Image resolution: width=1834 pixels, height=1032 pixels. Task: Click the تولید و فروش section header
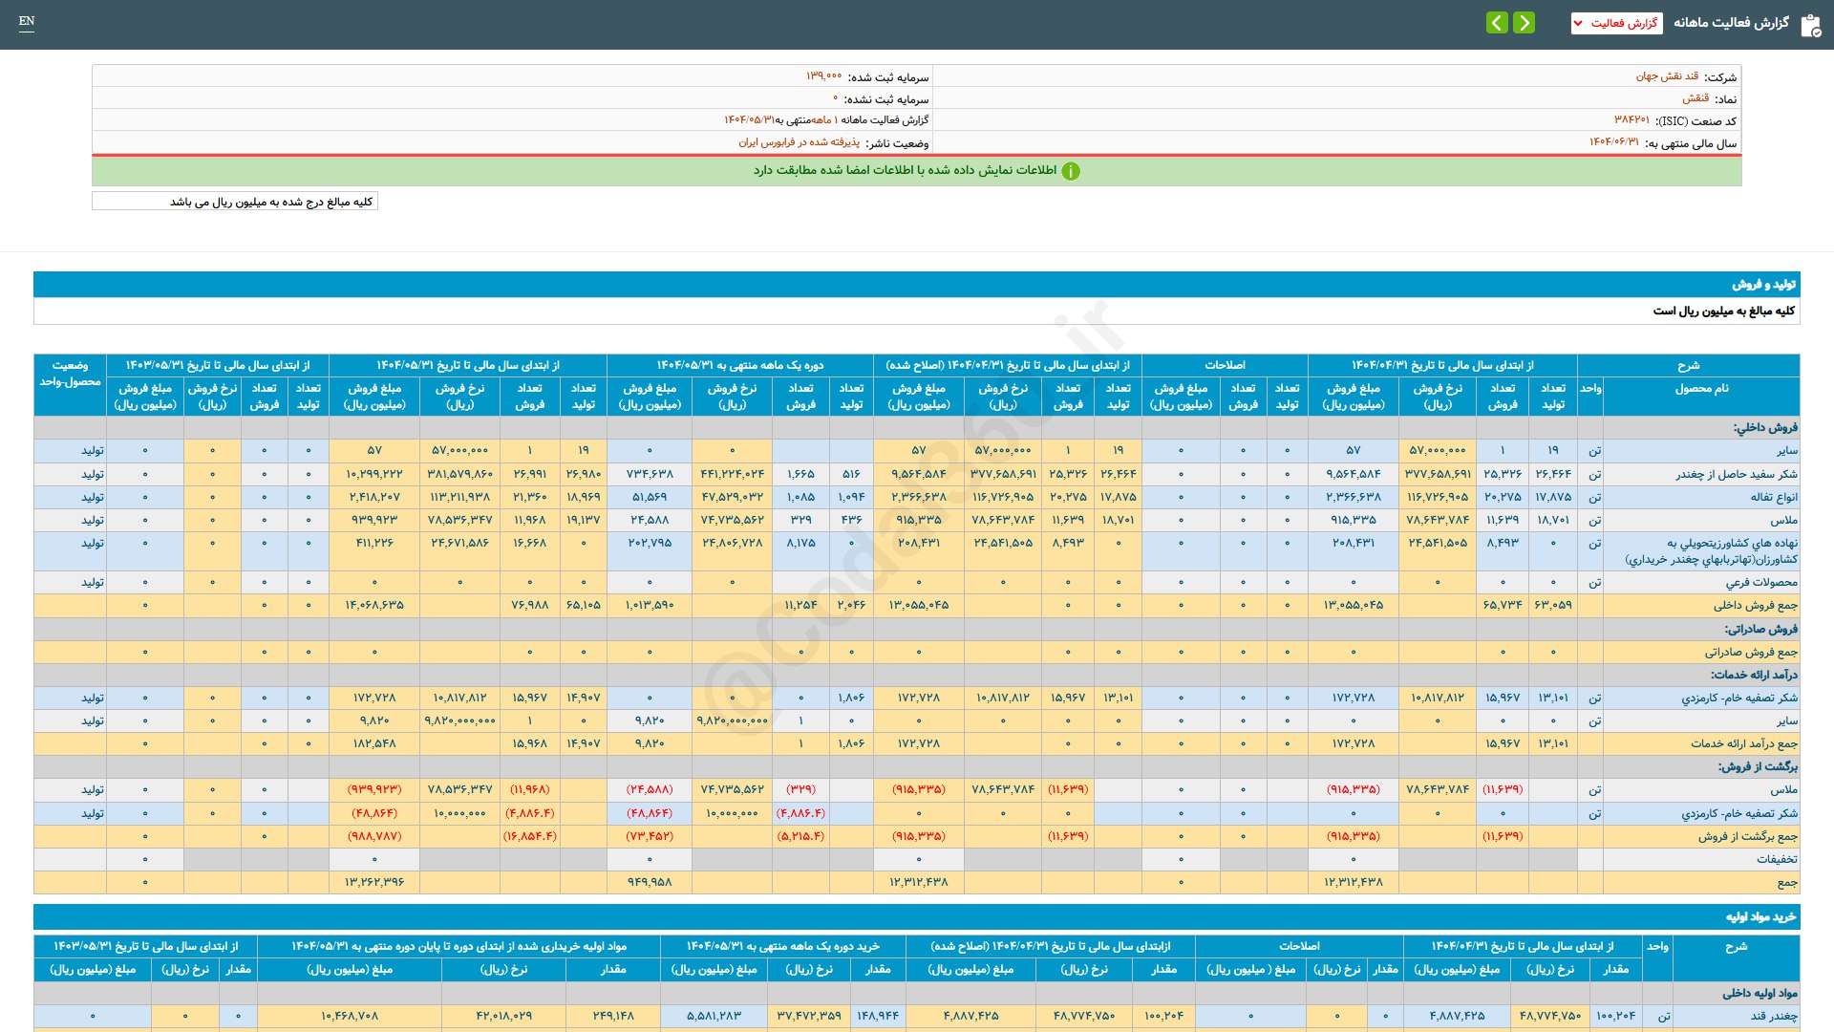(x=916, y=285)
